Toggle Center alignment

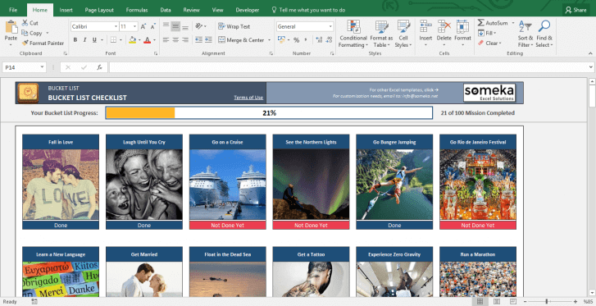coord(175,39)
